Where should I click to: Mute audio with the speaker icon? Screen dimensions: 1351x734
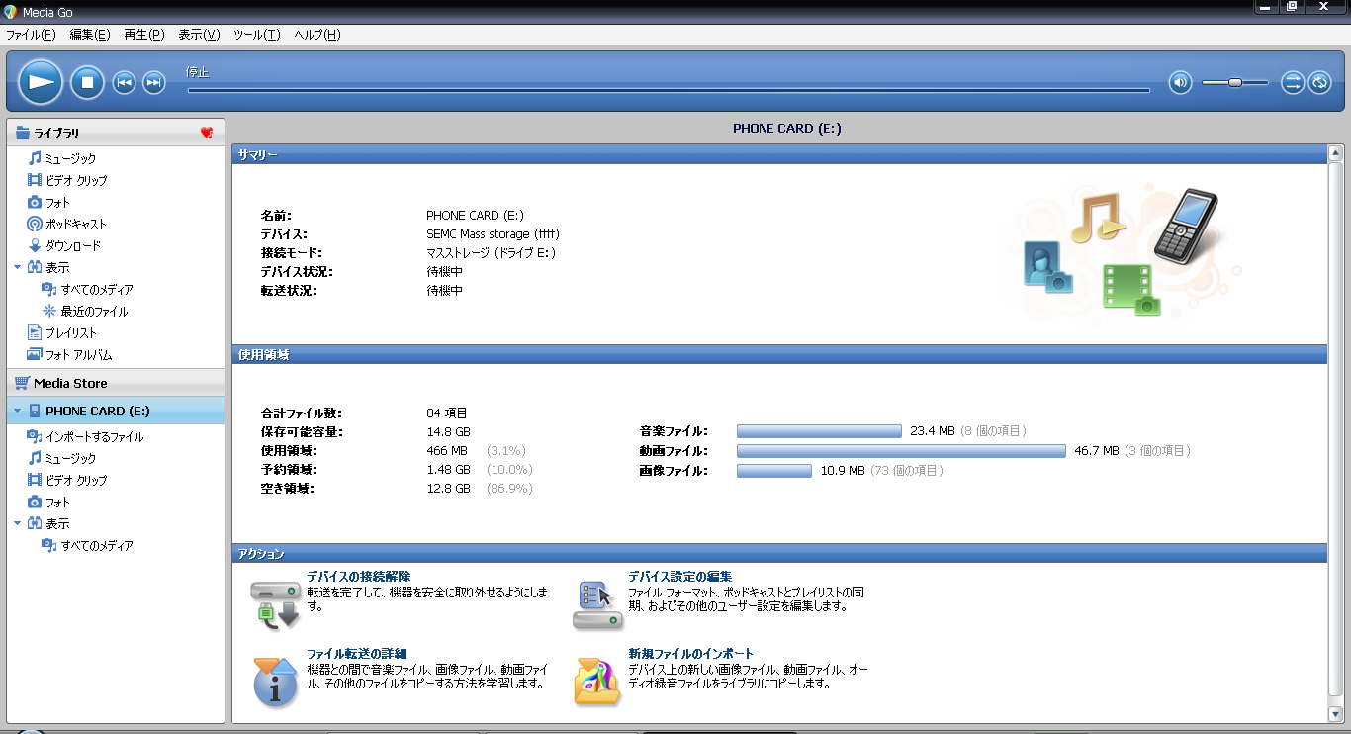(x=1179, y=82)
